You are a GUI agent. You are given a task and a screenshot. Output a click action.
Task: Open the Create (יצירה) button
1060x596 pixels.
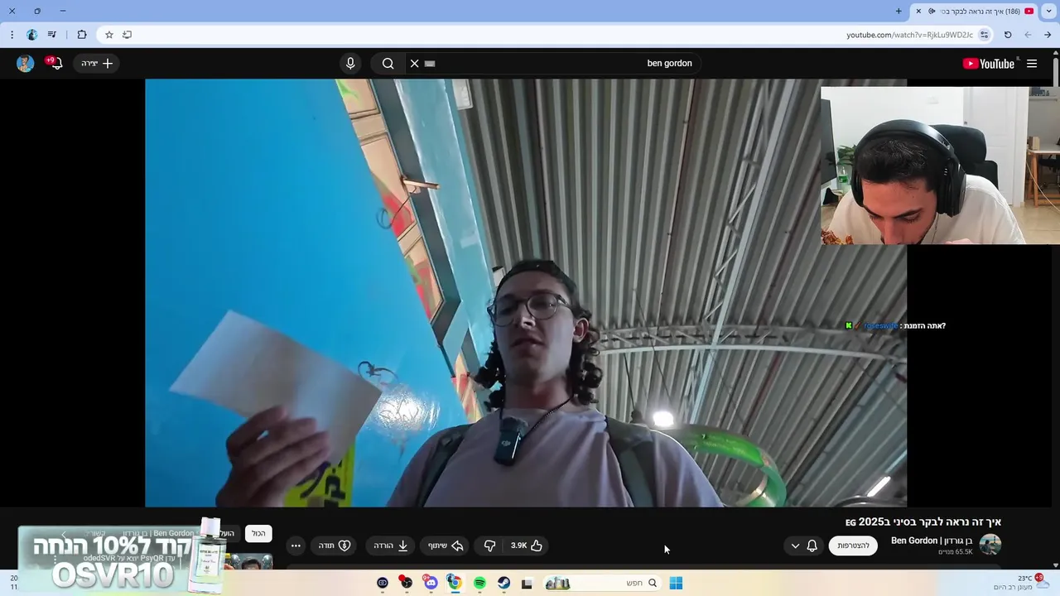pos(97,63)
